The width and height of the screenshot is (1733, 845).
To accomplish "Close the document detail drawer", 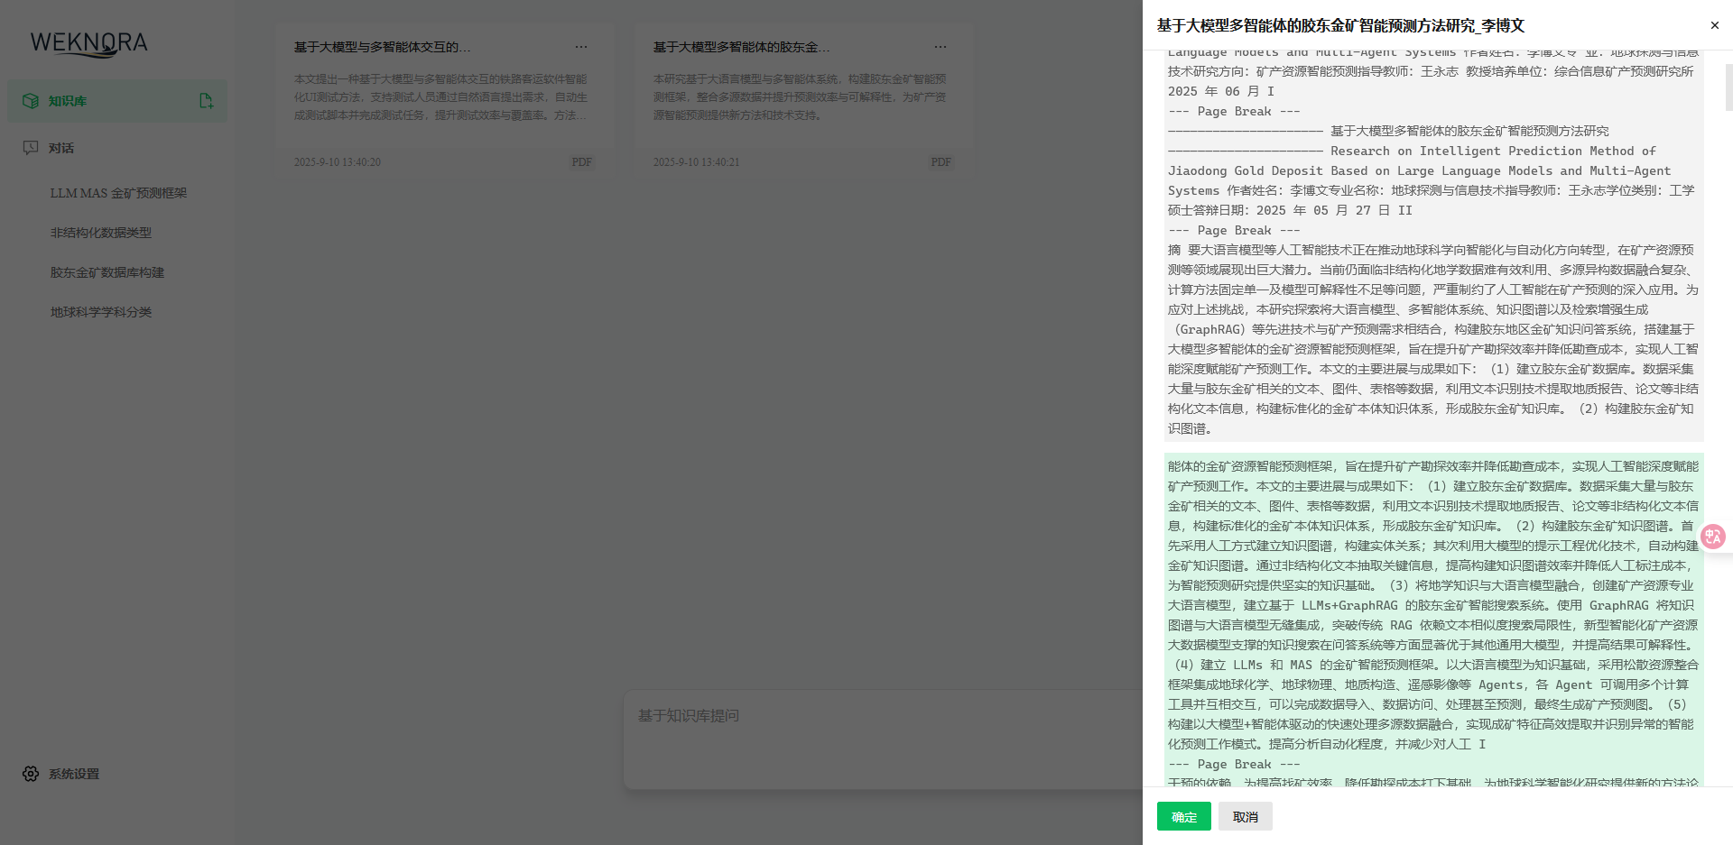I will click(x=1714, y=25).
